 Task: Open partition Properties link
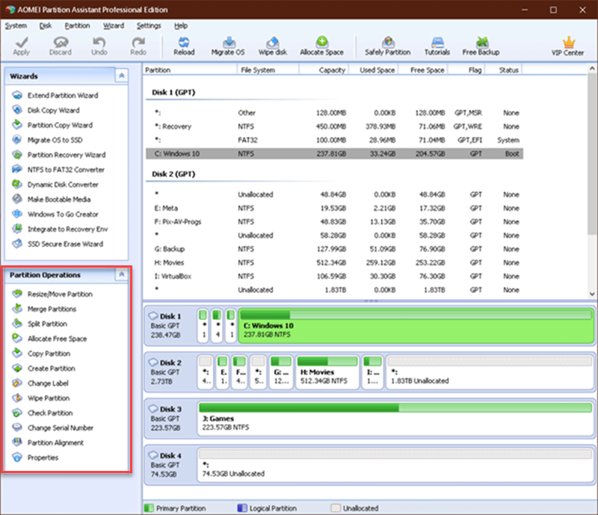tap(43, 457)
